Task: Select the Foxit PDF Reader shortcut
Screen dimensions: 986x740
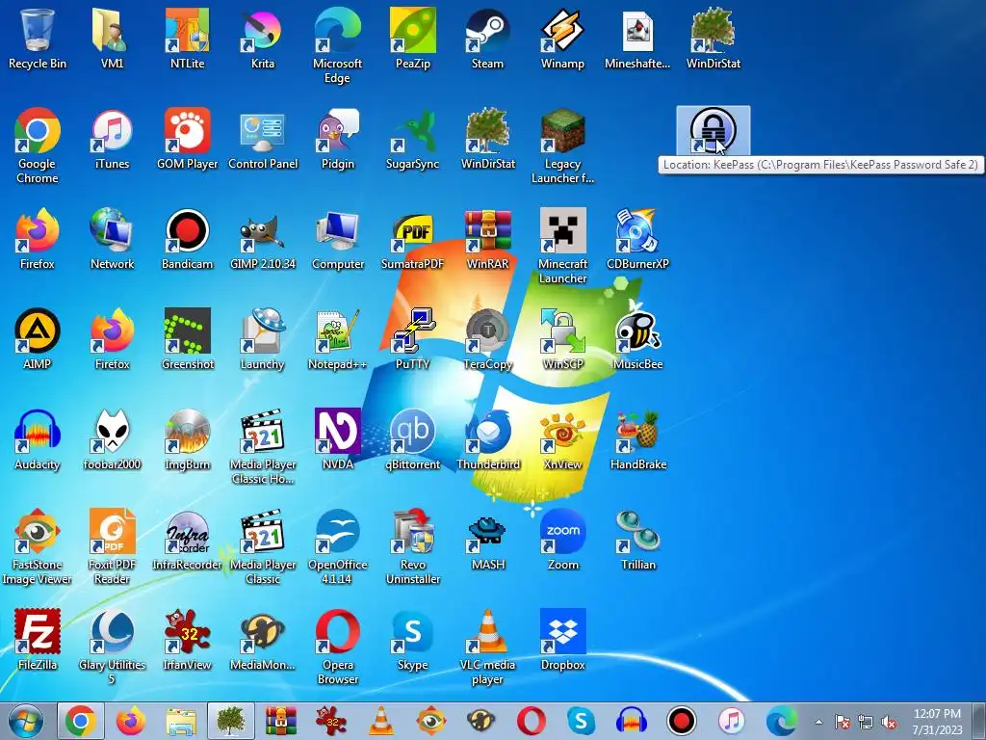Action: coord(112,546)
